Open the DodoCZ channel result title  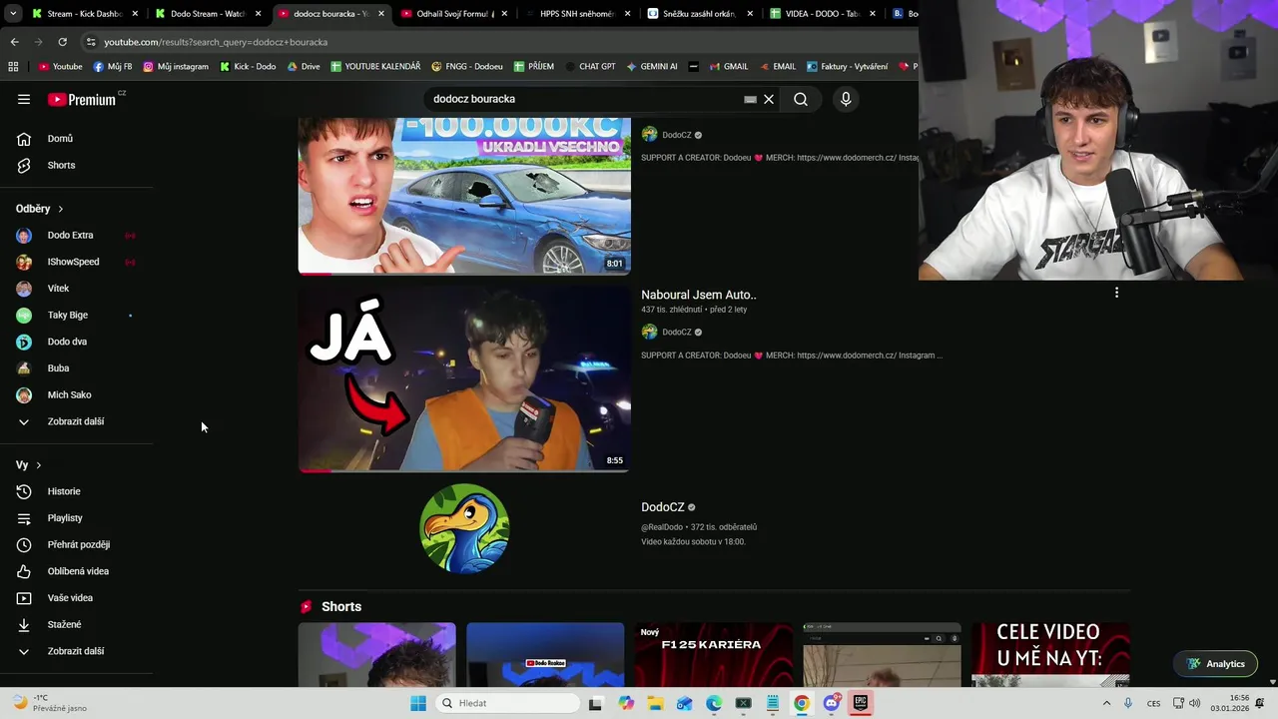(663, 507)
